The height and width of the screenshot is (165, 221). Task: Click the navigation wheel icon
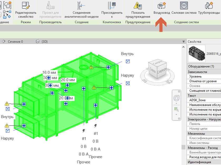point(176,98)
